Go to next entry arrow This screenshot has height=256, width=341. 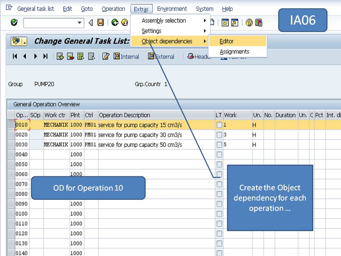(36, 57)
